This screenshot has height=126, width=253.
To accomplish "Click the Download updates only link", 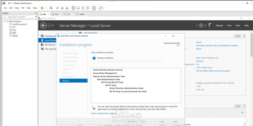I will (217, 45).
